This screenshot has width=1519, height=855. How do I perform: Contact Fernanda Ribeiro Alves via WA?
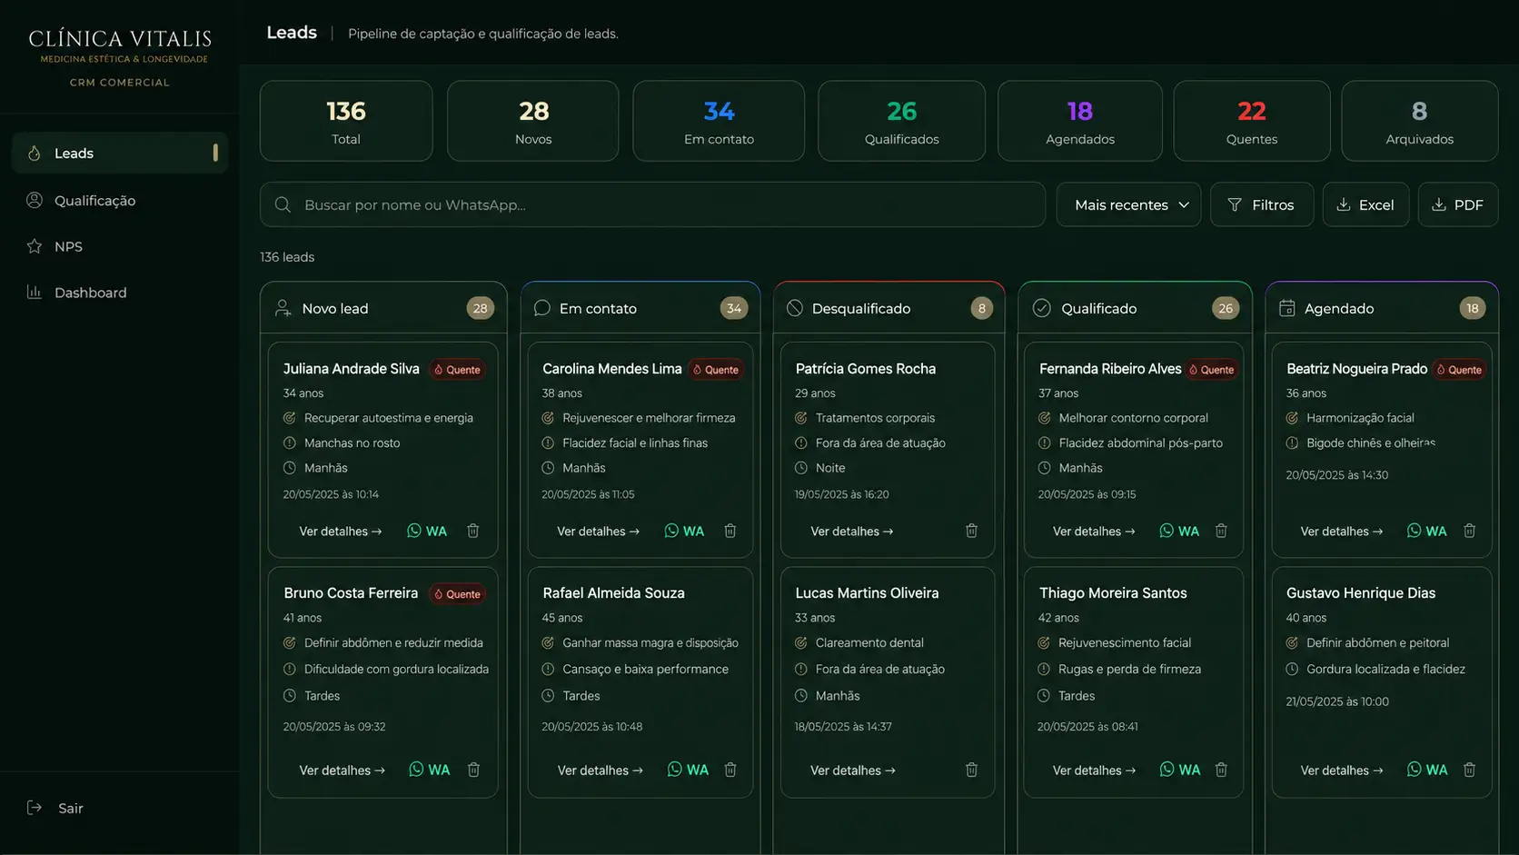pos(1179,531)
